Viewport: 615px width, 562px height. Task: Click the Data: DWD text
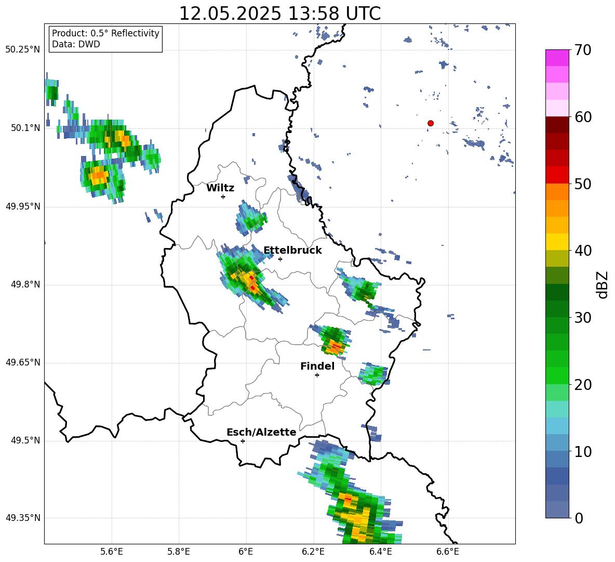click(76, 44)
